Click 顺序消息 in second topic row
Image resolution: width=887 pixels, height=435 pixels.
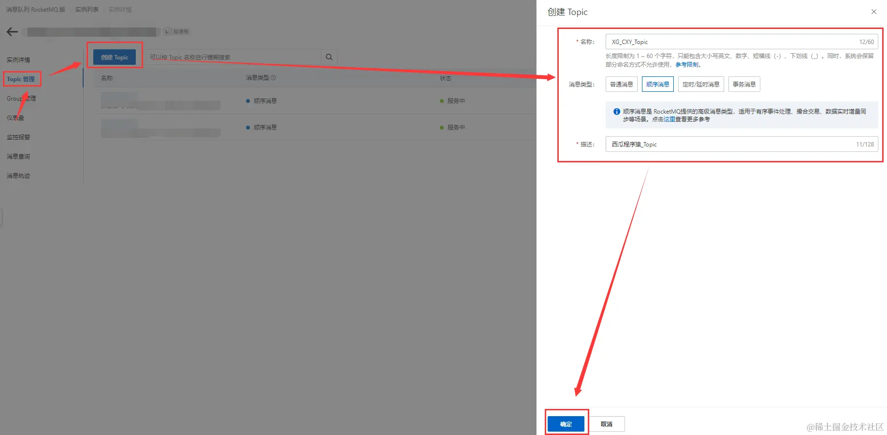[x=265, y=128]
